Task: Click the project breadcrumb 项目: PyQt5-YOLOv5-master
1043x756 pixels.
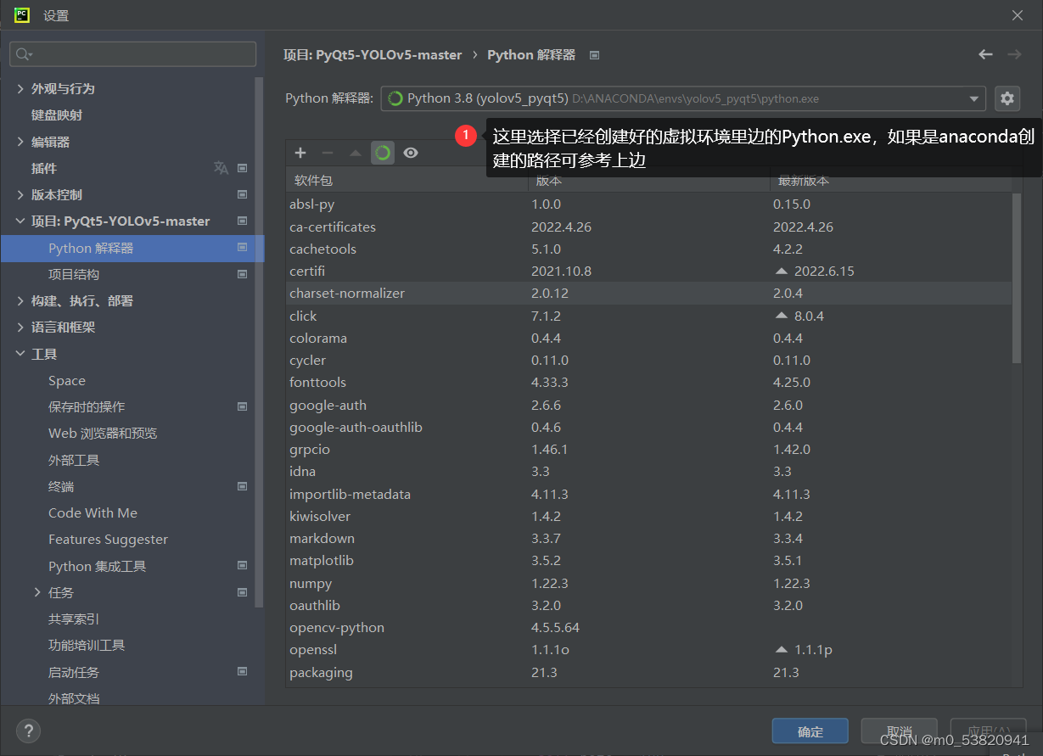Action: 373,54
